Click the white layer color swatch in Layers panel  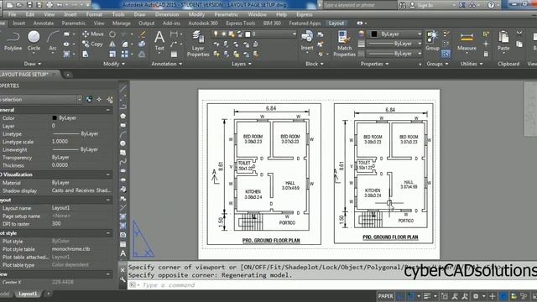click(248, 34)
